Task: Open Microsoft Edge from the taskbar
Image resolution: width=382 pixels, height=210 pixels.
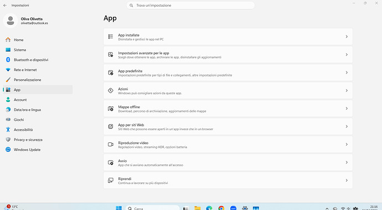Action: click(x=209, y=208)
